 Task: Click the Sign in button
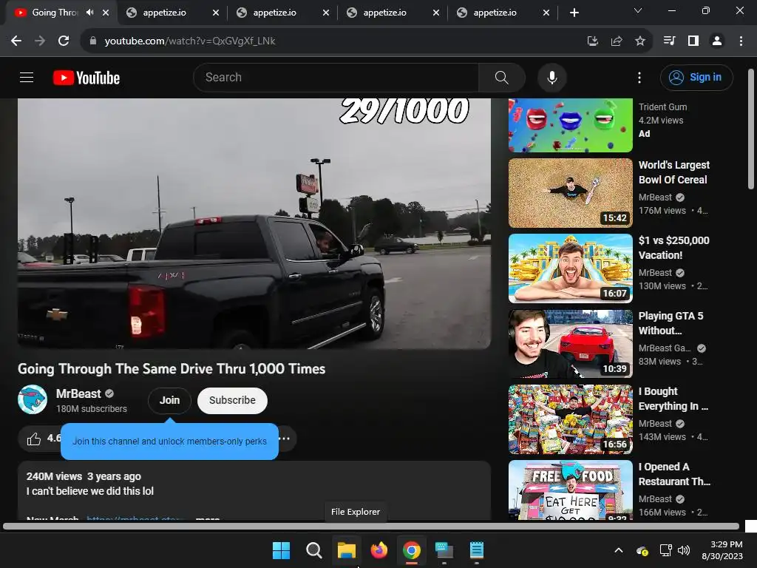click(696, 77)
